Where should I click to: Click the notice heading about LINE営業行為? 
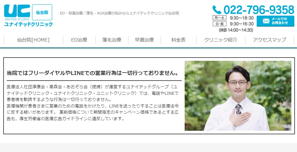pyautogui.click(x=93, y=73)
